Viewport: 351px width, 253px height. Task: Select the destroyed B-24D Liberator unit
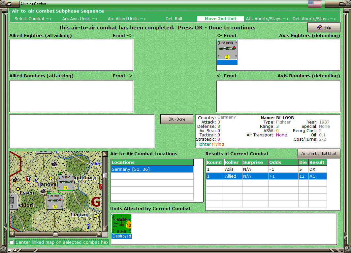[121, 224]
